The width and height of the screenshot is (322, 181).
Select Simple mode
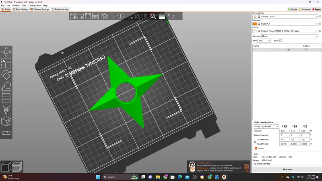click(x=293, y=9)
